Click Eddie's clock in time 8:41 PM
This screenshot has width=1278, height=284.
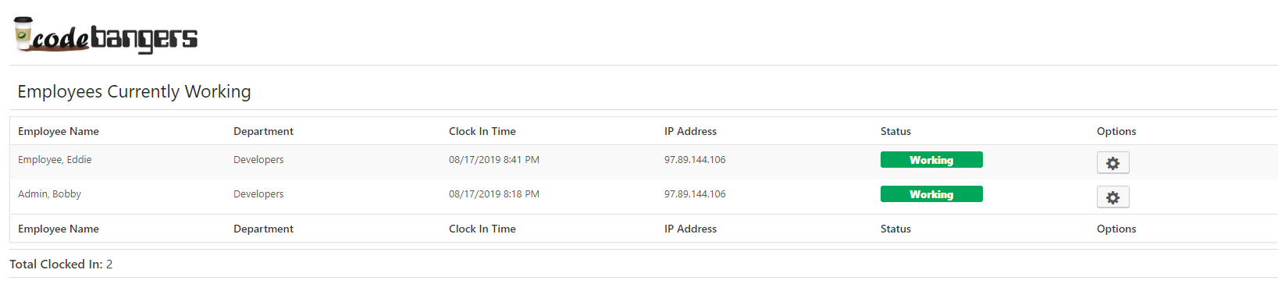(x=494, y=160)
